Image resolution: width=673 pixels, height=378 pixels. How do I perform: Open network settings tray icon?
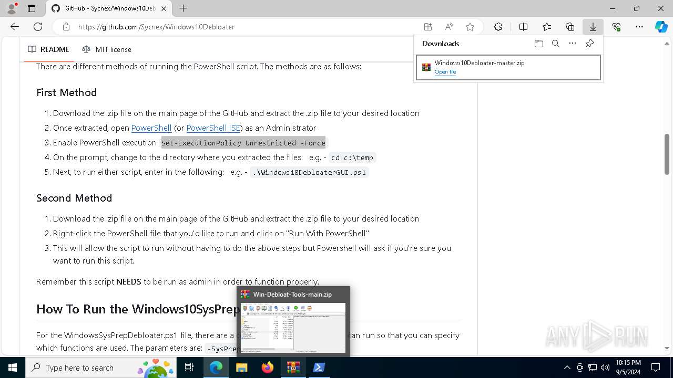coord(593,367)
